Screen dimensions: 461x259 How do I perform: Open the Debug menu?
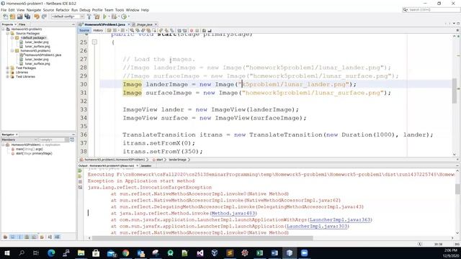pyautogui.click(x=85, y=10)
